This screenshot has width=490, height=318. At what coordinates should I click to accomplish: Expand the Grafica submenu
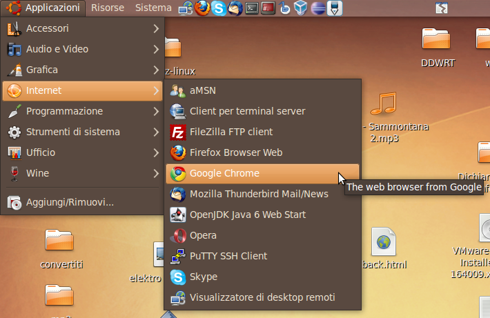point(83,70)
